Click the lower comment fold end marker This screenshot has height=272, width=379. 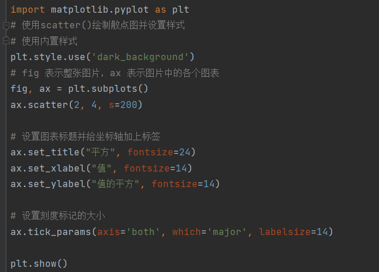(x=6, y=40)
